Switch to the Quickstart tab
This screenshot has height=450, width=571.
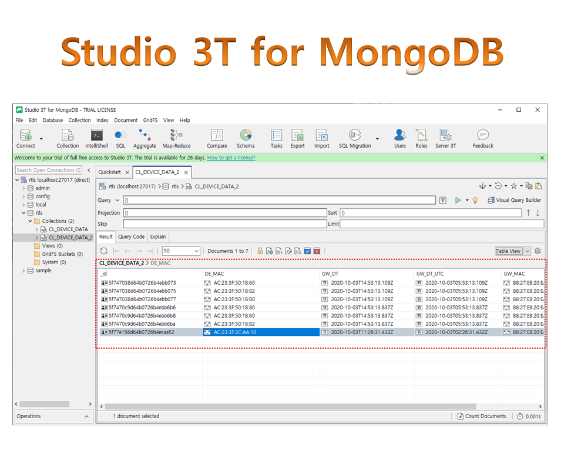tap(110, 172)
